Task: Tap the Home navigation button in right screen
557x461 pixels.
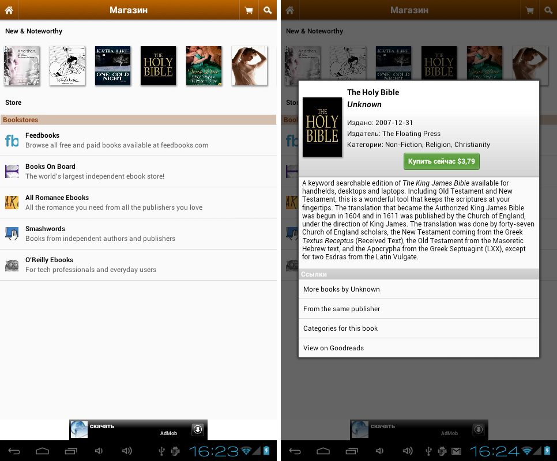Action: [x=323, y=451]
